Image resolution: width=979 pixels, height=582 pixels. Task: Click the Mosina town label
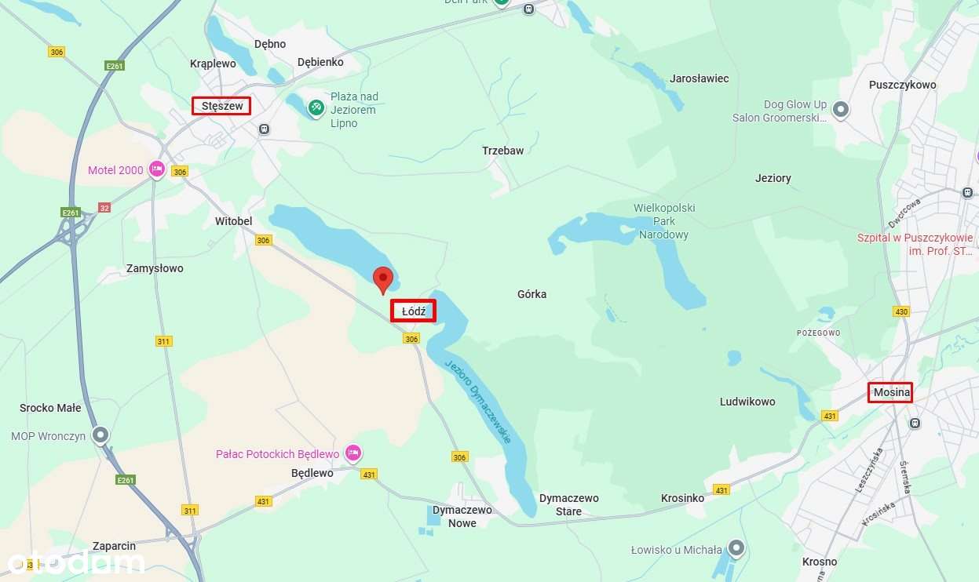(x=890, y=392)
